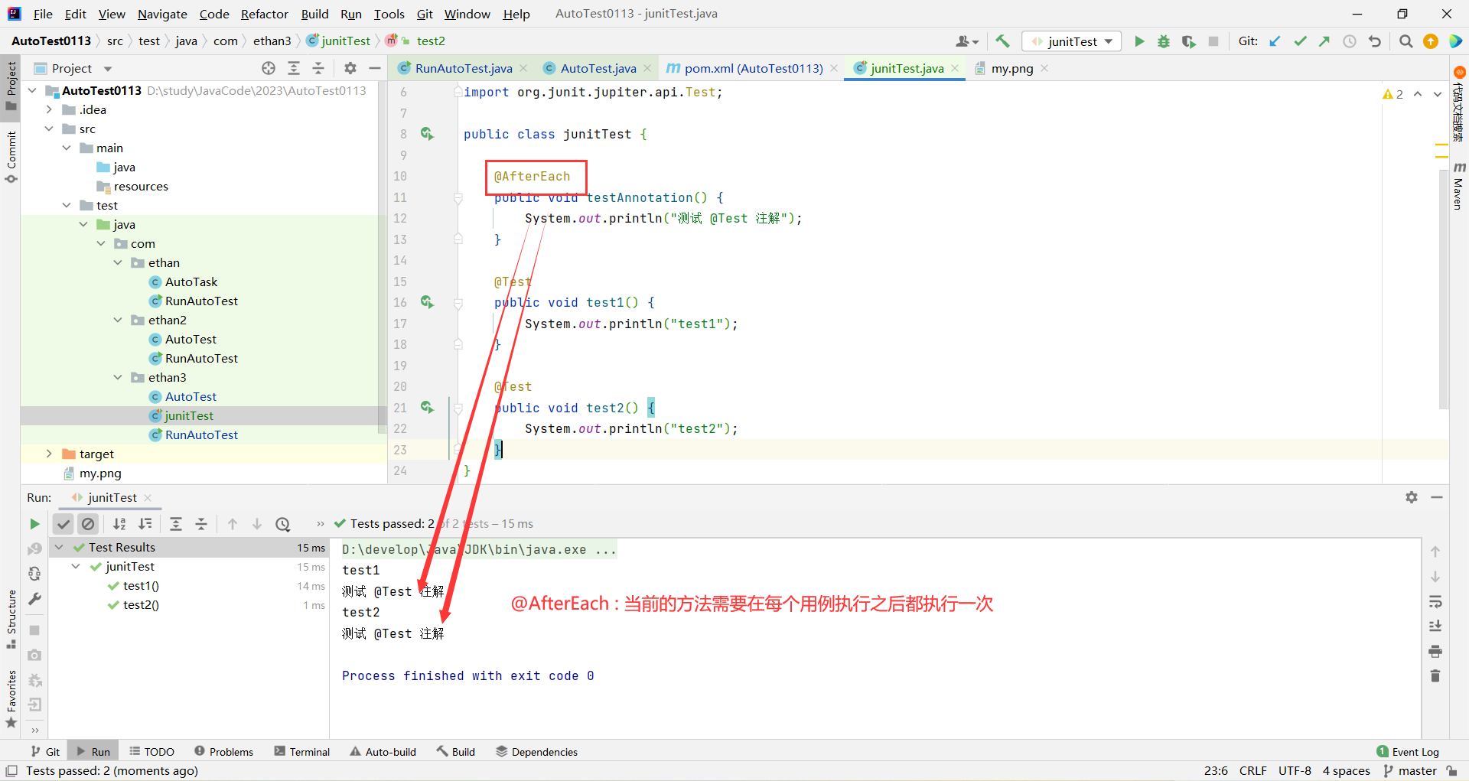Open the Event Log
The height and width of the screenshot is (781, 1469).
coord(1407,752)
